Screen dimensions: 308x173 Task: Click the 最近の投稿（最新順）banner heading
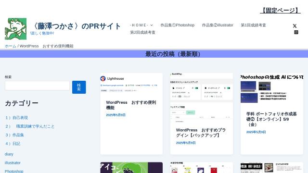coord(173,54)
